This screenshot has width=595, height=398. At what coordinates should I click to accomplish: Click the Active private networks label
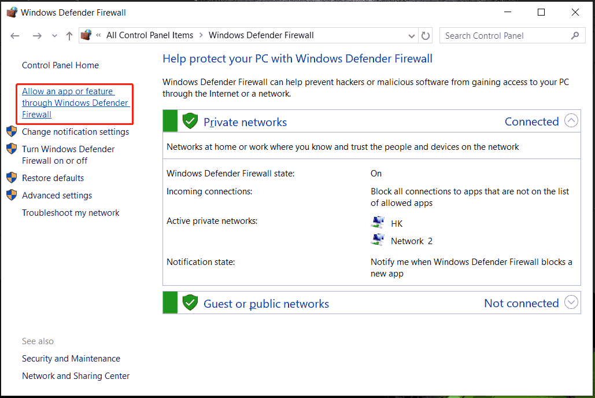[212, 221]
